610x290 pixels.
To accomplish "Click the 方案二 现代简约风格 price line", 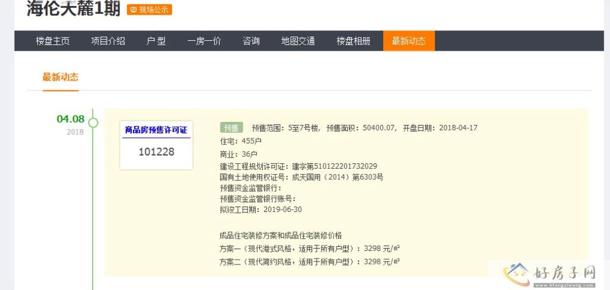I will pyautogui.click(x=309, y=262).
